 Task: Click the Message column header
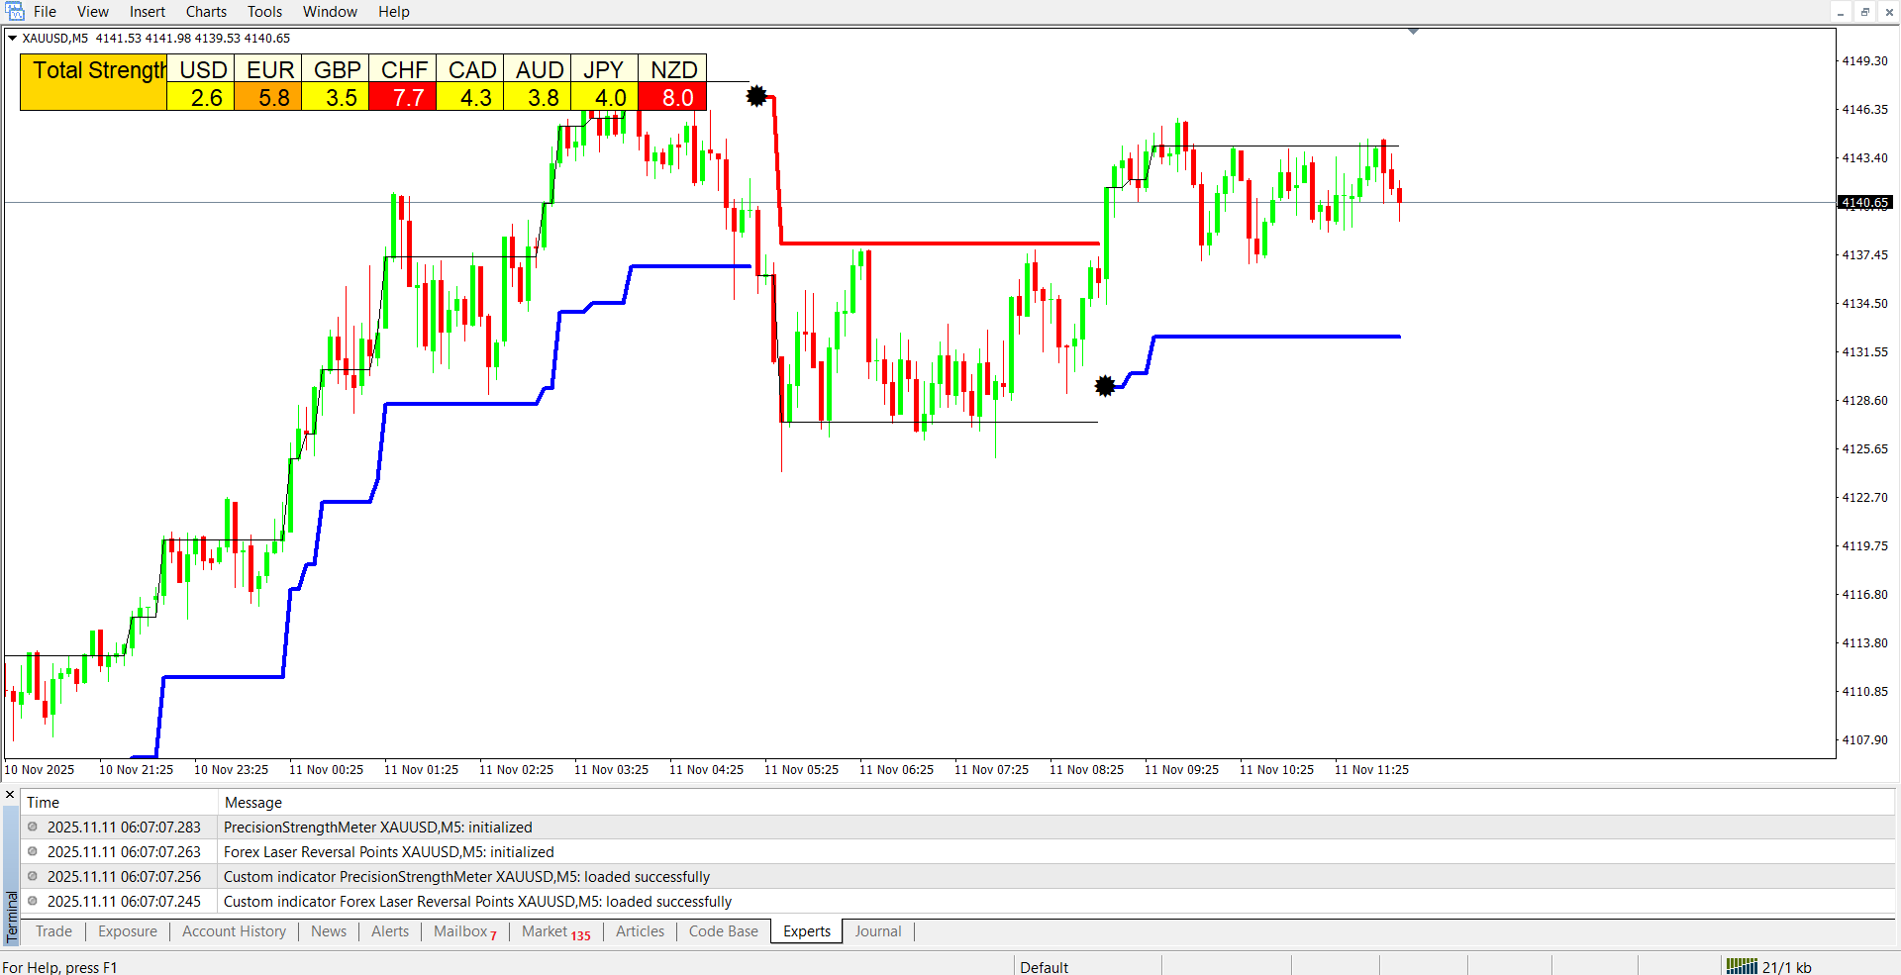click(252, 803)
